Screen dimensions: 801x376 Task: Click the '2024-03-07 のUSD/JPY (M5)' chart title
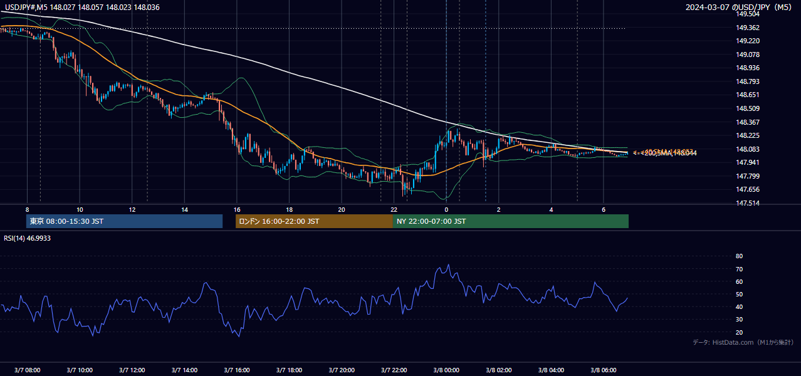pyautogui.click(x=740, y=8)
